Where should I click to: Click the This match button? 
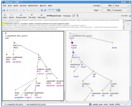32,16
